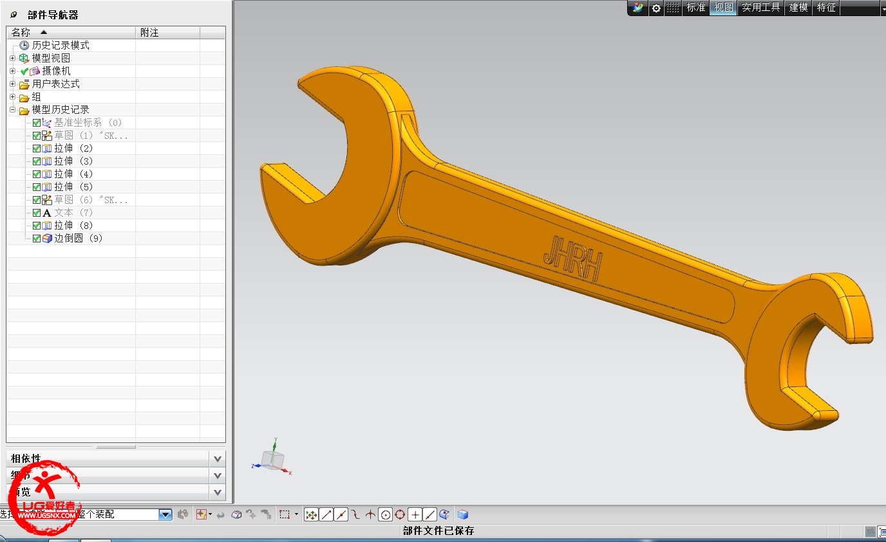Click the 部件文件已保存 status message
Viewport: 886px width, 542px height.
coord(438,530)
